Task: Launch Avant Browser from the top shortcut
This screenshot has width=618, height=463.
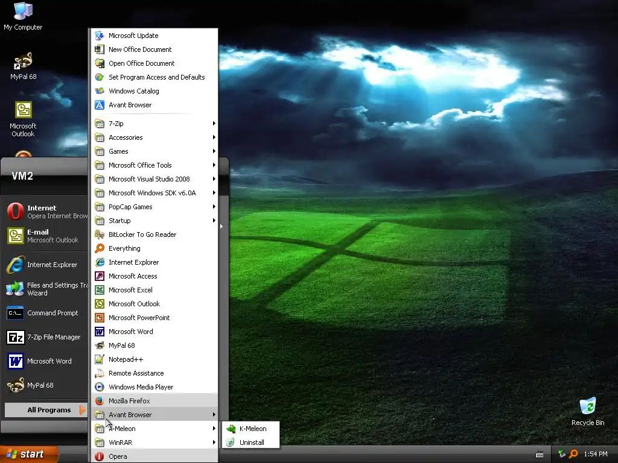Action: coord(154,105)
